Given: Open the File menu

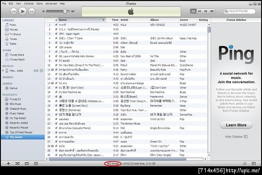Looking at the screenshot, I should tap(4, 3).
